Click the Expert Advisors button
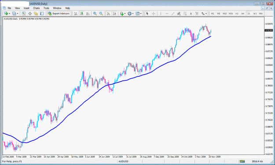 pos(59,14)
